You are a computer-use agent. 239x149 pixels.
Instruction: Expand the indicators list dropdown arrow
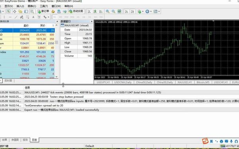(143, 12)
